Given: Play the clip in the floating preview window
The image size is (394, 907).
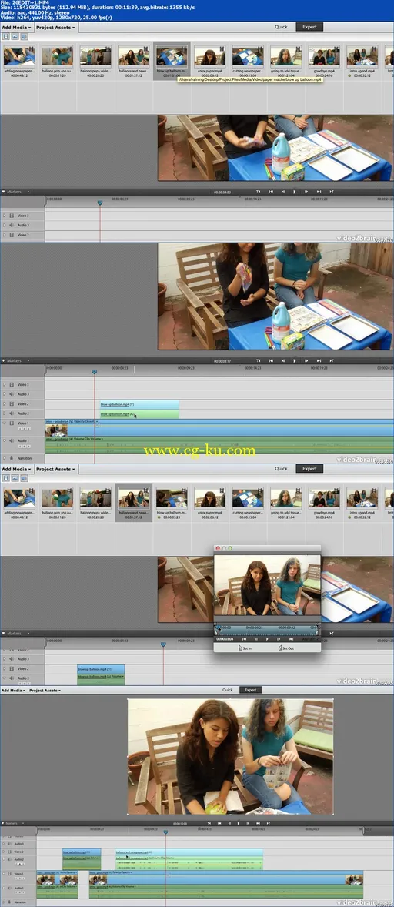Looking at the screenshot, I should (267, 638).
